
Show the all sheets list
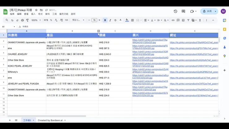tap(16, 120)
